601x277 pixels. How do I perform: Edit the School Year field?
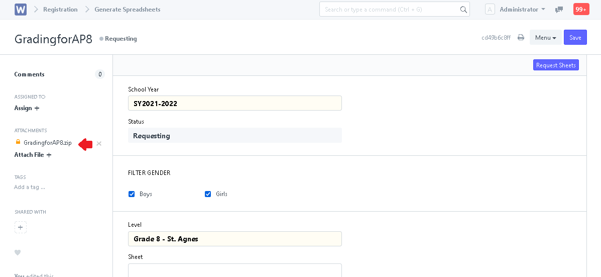point(235,103)
